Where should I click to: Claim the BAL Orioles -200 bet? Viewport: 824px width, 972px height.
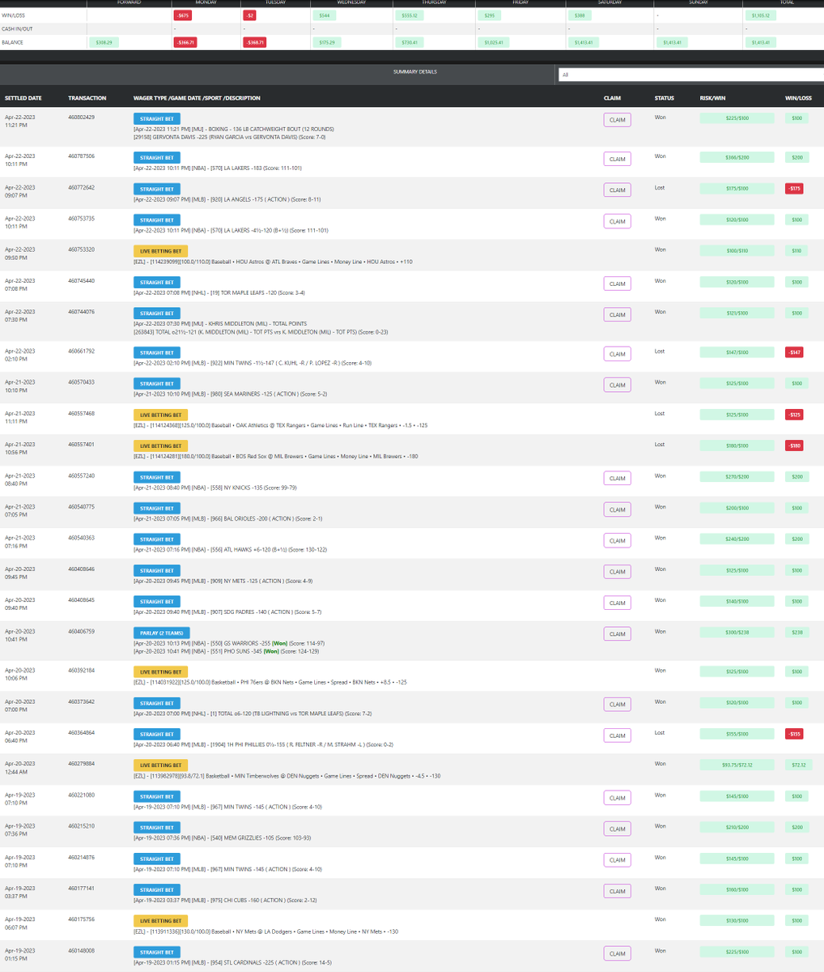point(617,509)
